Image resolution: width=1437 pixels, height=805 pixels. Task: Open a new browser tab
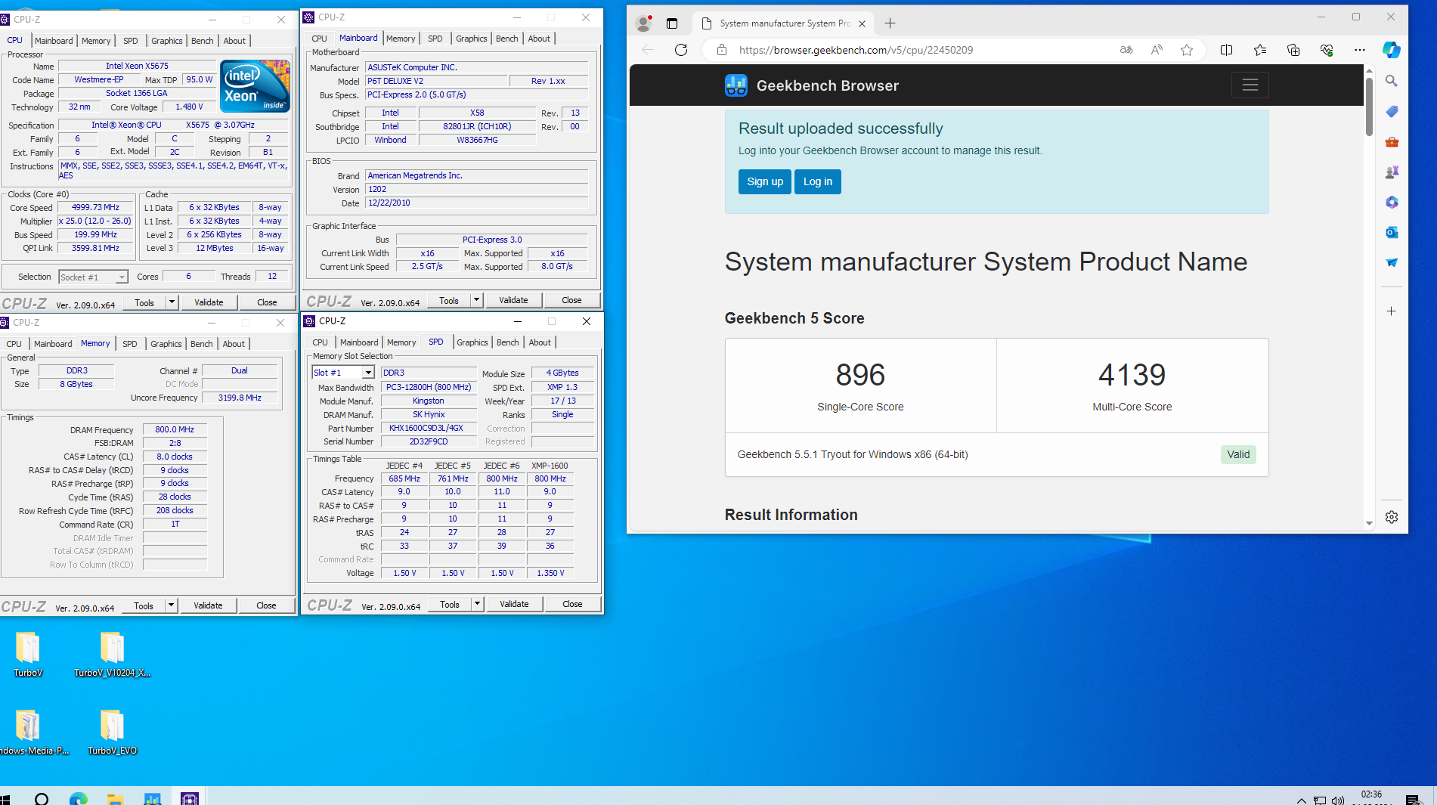click(x=890, y=23)
